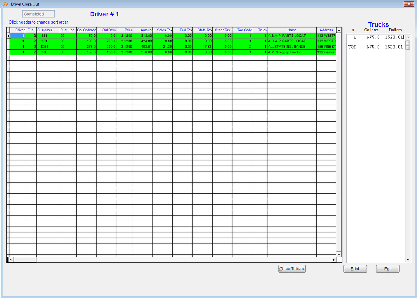417x298 pixels.
Task: Sort by Other Tax column header
Action: click(222, 30)
